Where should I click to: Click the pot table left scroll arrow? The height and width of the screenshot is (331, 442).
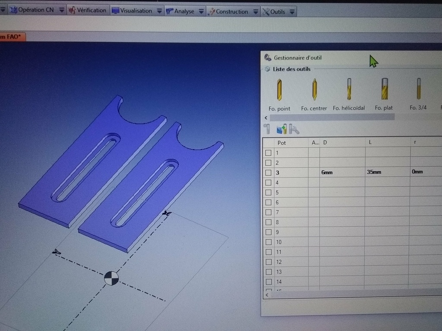267,295
